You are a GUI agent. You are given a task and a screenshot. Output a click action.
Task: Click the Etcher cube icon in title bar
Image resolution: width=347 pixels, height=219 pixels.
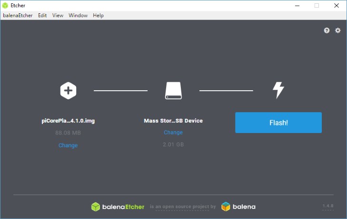point(5,5)
